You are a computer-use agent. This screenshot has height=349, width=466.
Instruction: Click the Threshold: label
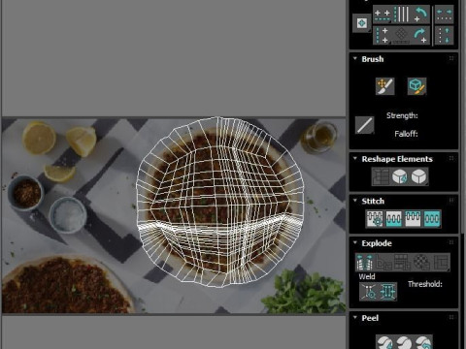(x=425, y=284)
